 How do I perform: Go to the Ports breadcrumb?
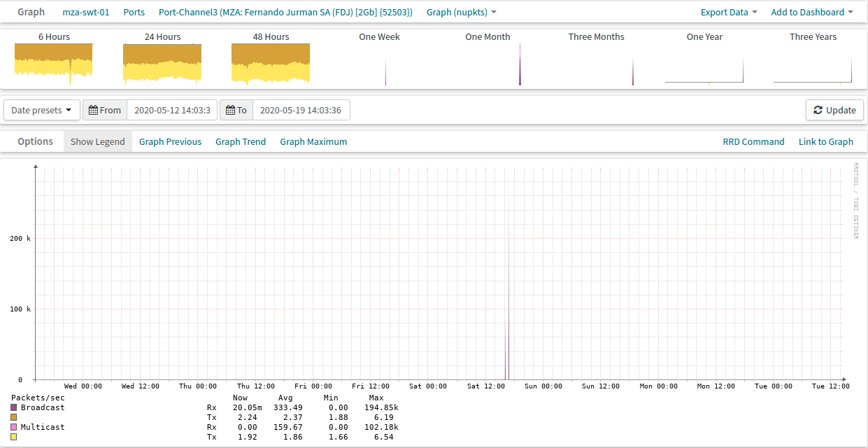134,12
